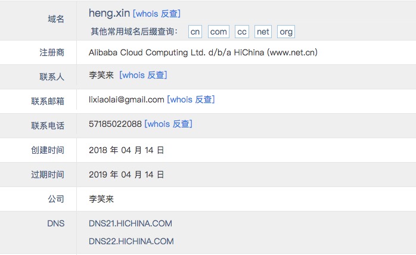Click the 2018 年 creation date value
Screen dimensions: 416x255
(126, 150)
